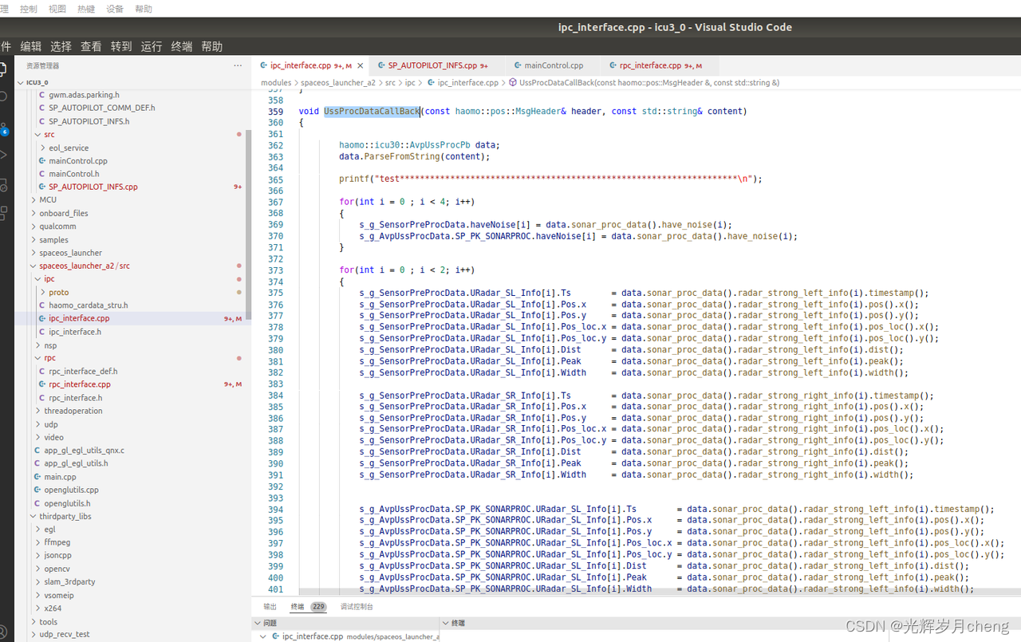
Task: Close the ipc_interface.cpp editor tab
Action: coord(361,65)
